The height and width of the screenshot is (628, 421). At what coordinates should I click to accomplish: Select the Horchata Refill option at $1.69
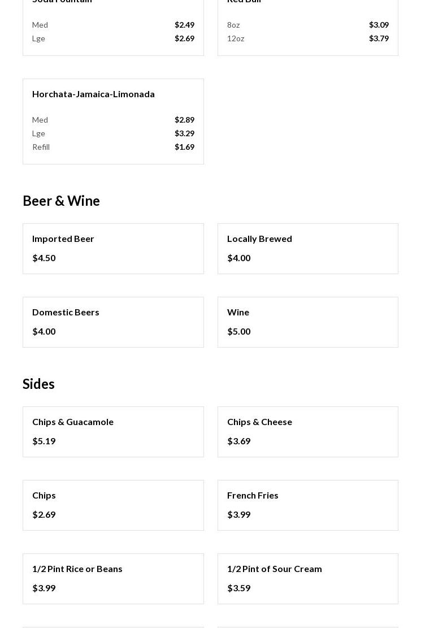coord(113,147)
